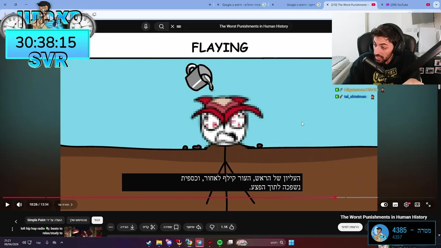Enter fullscreen with the expand arrows icon
This screenshot has width=441, height=248.
[x=428, y=205]
